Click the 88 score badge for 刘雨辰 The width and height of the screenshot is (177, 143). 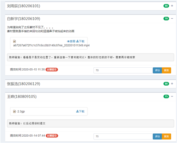tap(166, 6)
